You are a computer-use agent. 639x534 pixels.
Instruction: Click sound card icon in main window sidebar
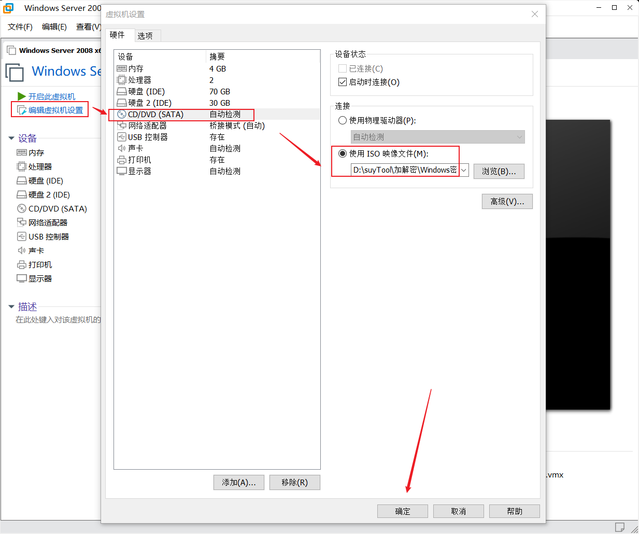click(22, 250)
